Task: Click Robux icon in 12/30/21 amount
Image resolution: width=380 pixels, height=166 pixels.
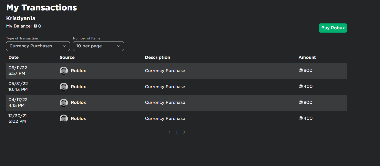Action: coord(301,118)
